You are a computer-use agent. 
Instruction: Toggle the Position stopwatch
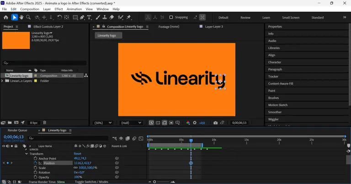point(35,163)
